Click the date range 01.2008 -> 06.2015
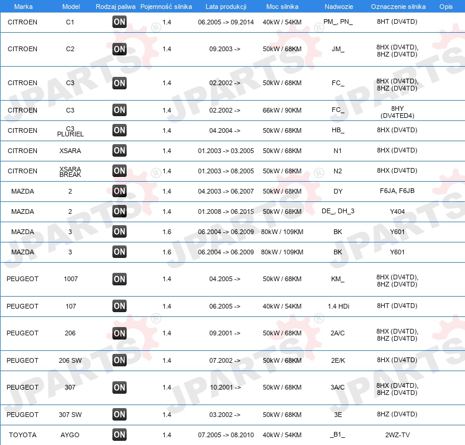The image size is (465, 445). coord(226,211)
